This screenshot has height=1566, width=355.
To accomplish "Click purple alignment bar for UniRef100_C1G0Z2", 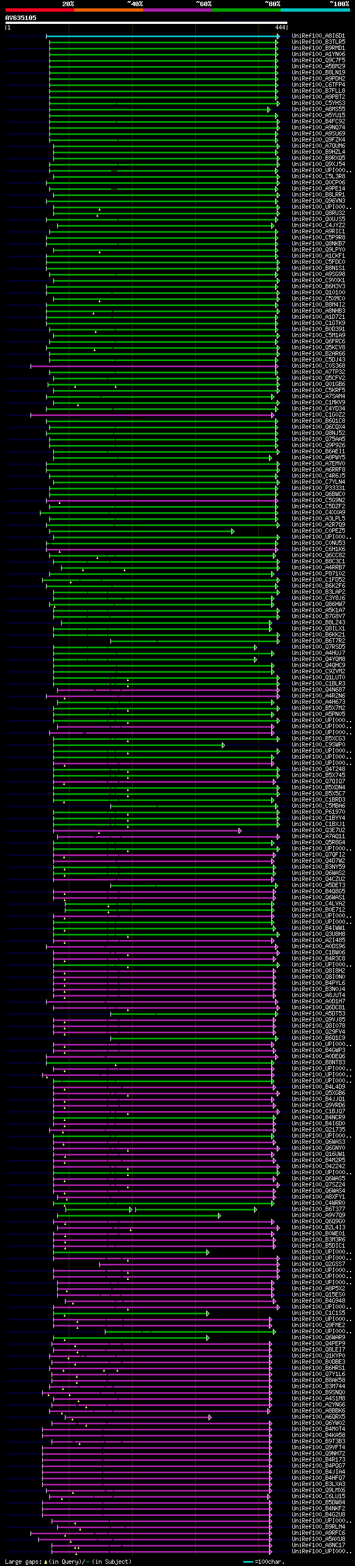I will click(153, 415).
